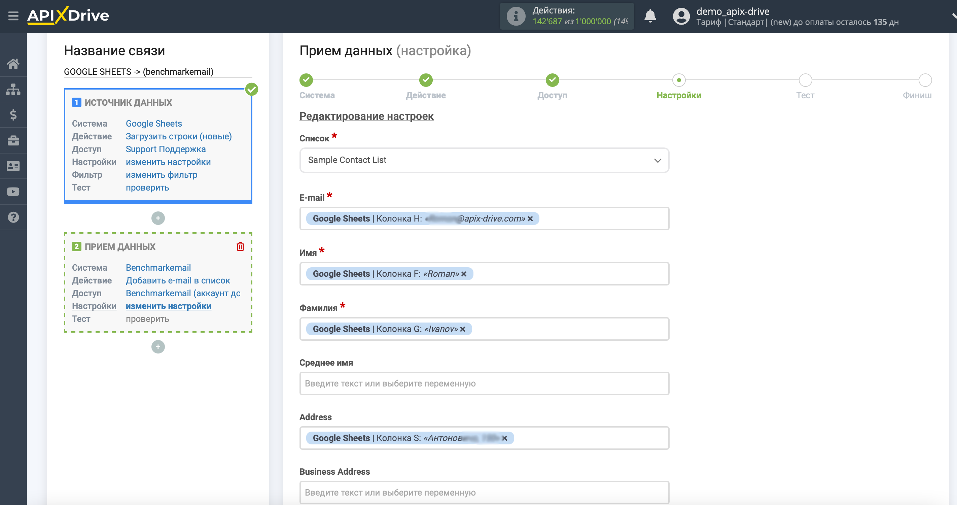The height and width of the screenshot is (505, 957).
Task: Add a step after the data source block
Action: tap(158, 218)
